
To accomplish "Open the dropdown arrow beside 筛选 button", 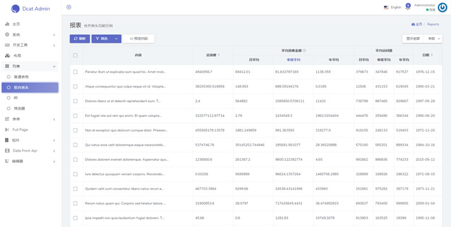I will click(116, 39).
